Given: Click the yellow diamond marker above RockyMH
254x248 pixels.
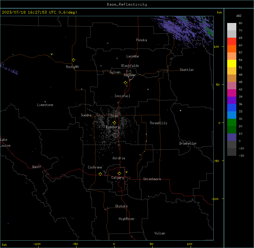Looking at the screenshot, I should (x=73, y=60).
